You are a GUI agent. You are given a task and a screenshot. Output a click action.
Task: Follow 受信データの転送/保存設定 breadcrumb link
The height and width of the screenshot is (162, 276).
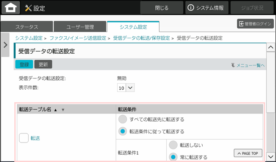[x=141, y=38]
